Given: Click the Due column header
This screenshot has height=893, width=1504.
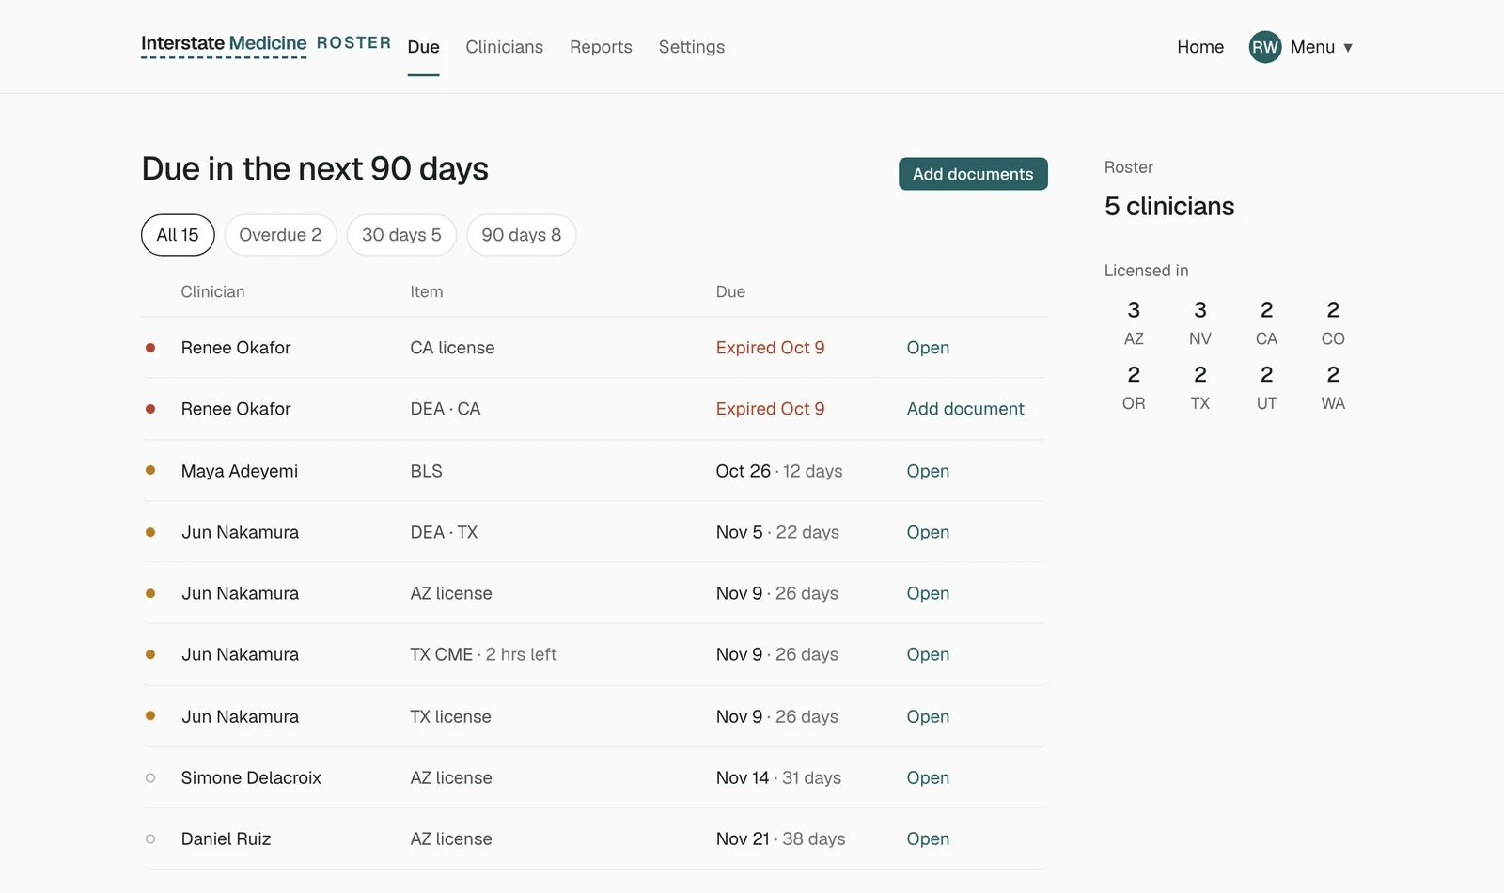Looking at the screenshot, I should (730, 291).
